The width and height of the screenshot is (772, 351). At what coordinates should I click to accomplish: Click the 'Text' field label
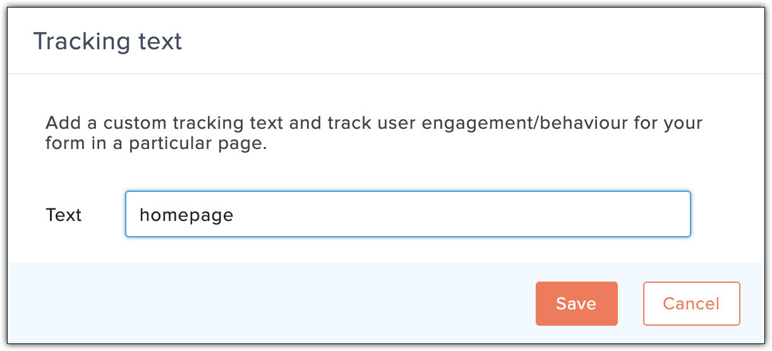pyautogui.click(x=64, y=215)
